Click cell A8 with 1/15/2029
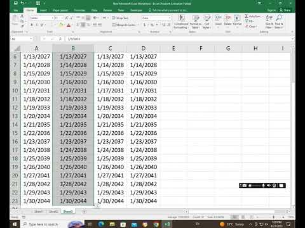This screenshot has height=228, width=305. point(36,73)
